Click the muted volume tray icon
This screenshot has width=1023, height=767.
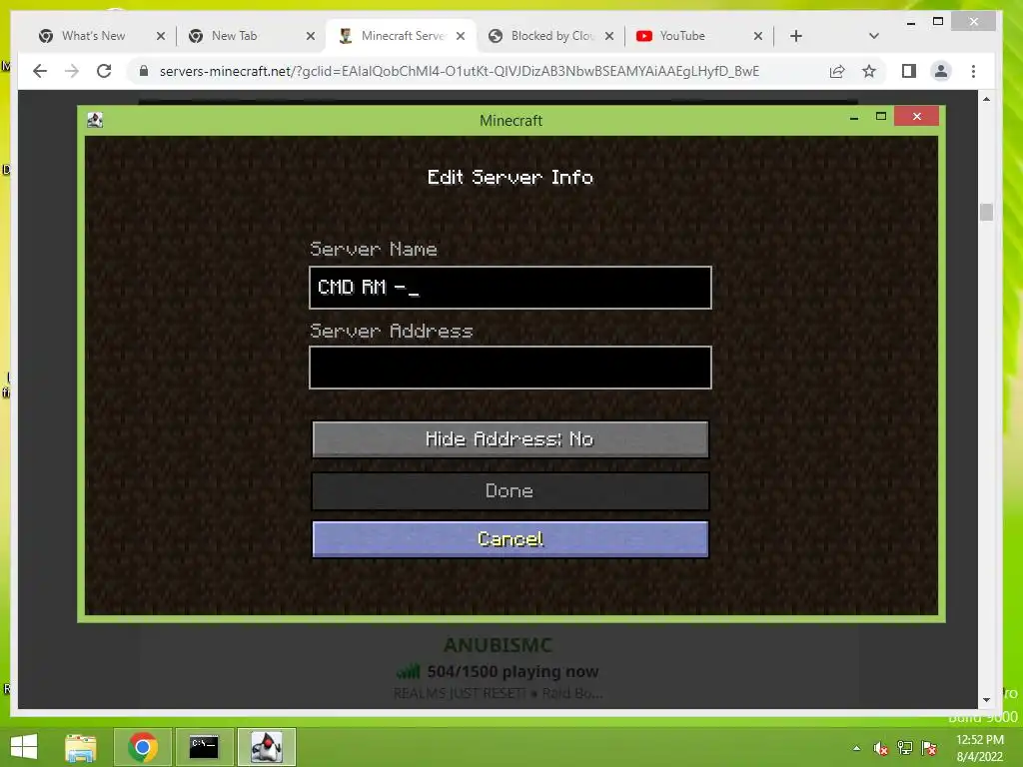(x=881, y=749)
